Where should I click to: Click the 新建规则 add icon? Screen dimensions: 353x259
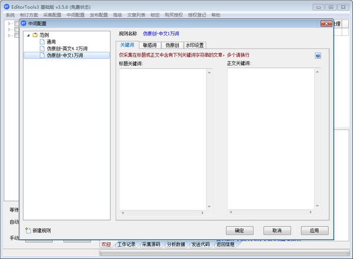tap(28, 230)
